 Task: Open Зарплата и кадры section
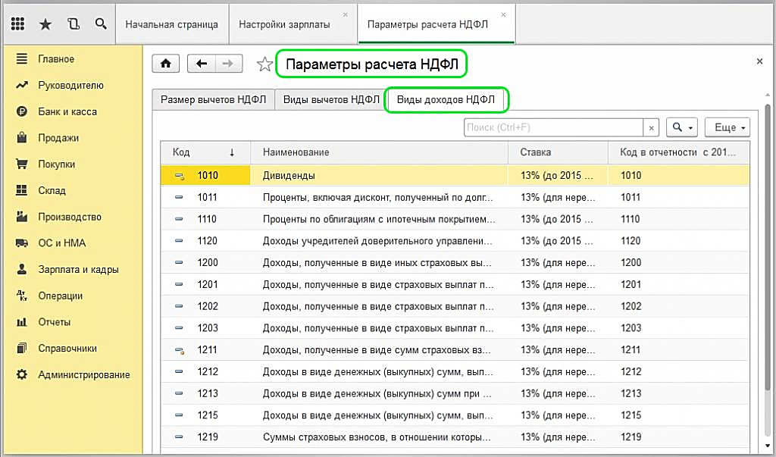78,270
